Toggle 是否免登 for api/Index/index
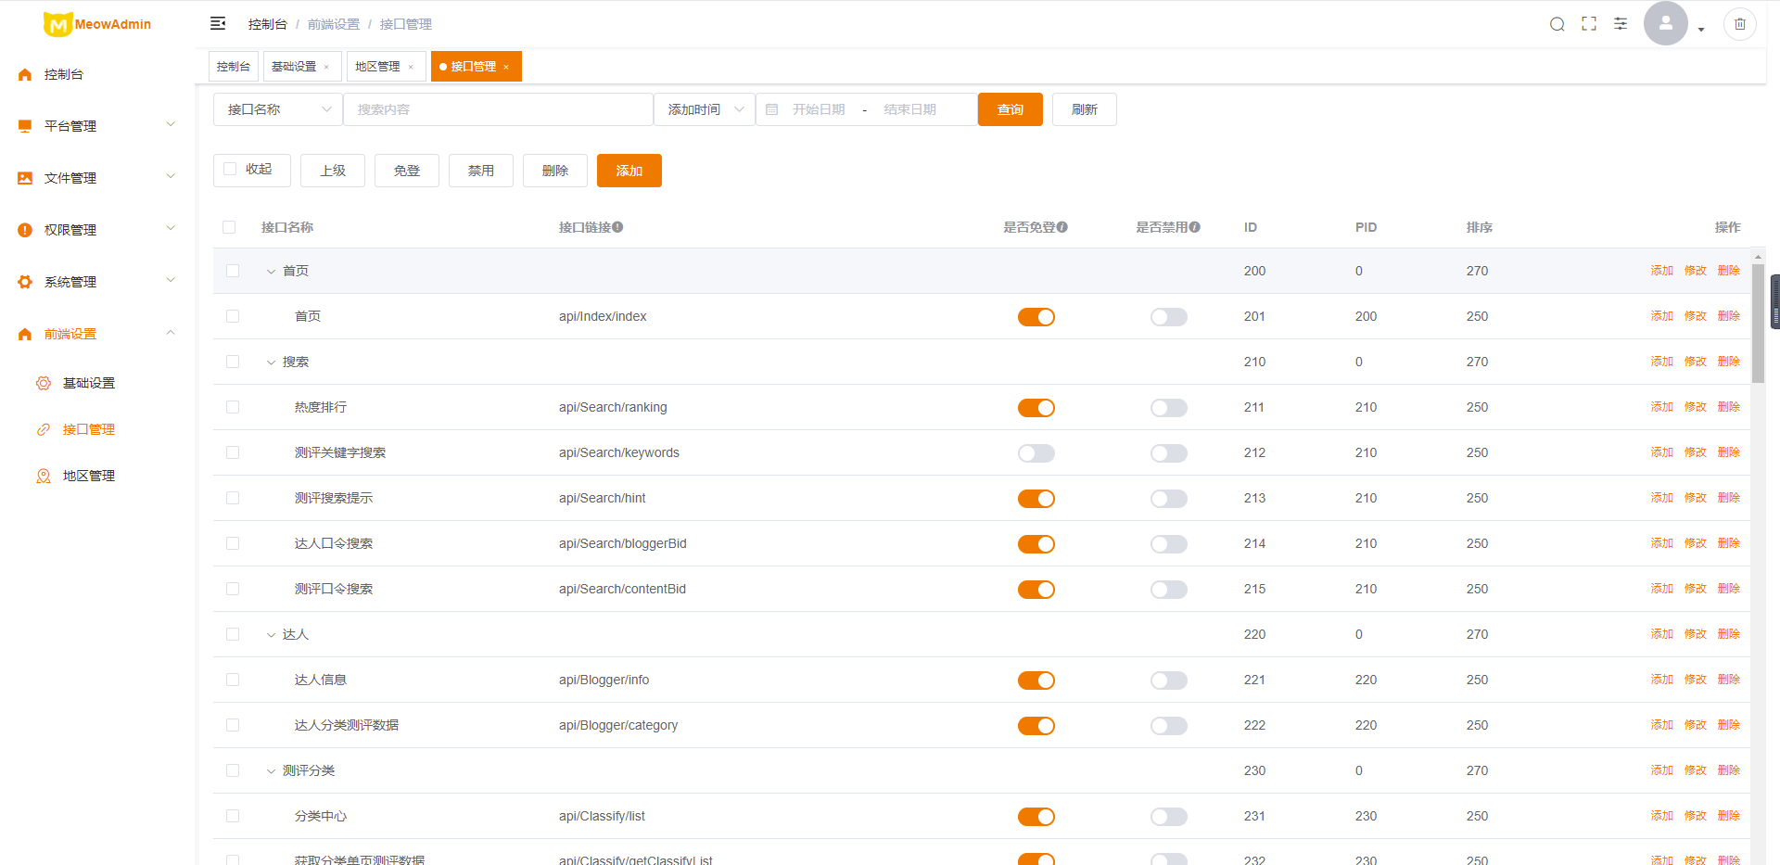 [x=1036, y=317]
